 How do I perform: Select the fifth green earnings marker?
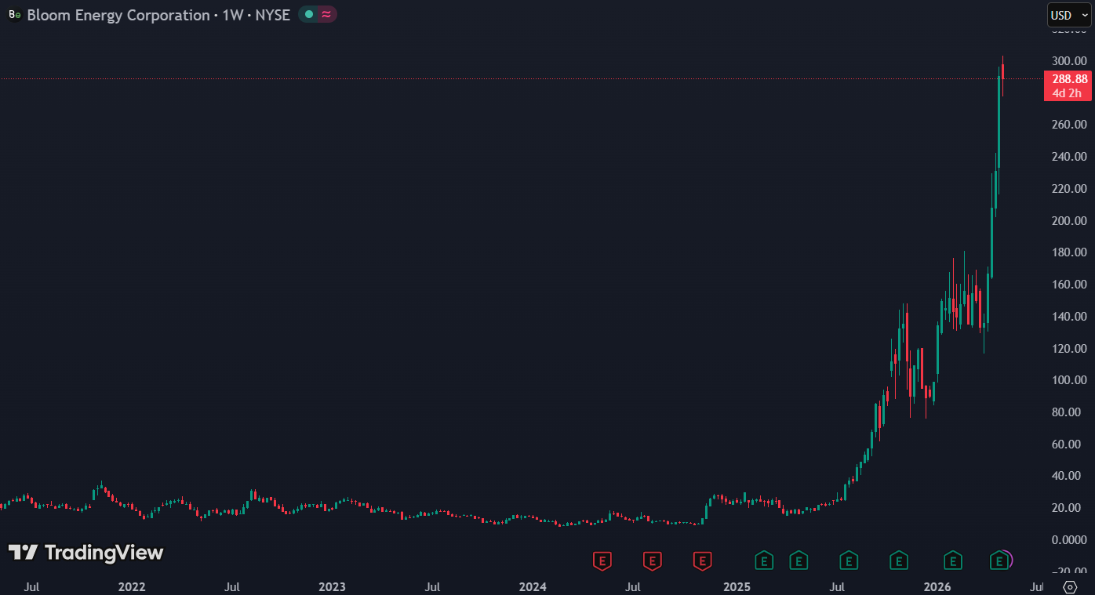click(x=952, y=561)
